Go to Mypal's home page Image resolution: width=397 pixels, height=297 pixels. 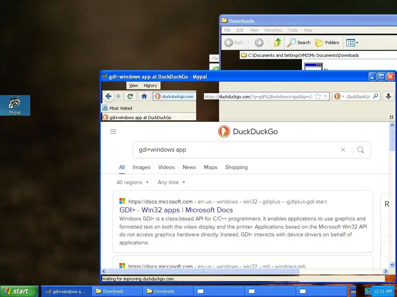(x=144, y=96)
